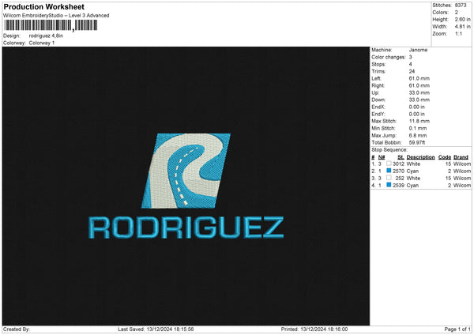The image size is (474, 335).
Task: Click the width value '4.81 in'
Action: [x=462, y=27]
